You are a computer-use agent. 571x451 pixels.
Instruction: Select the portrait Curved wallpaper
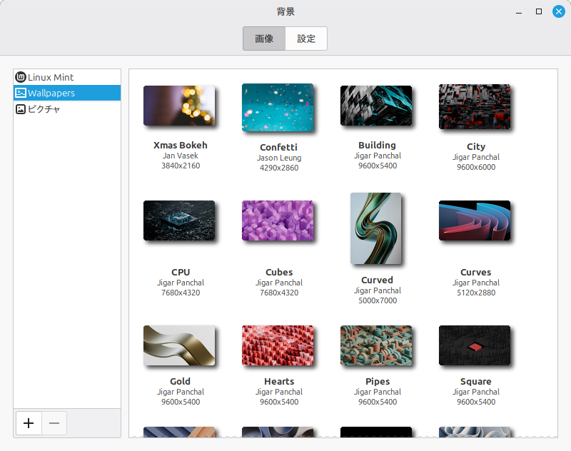376,228
